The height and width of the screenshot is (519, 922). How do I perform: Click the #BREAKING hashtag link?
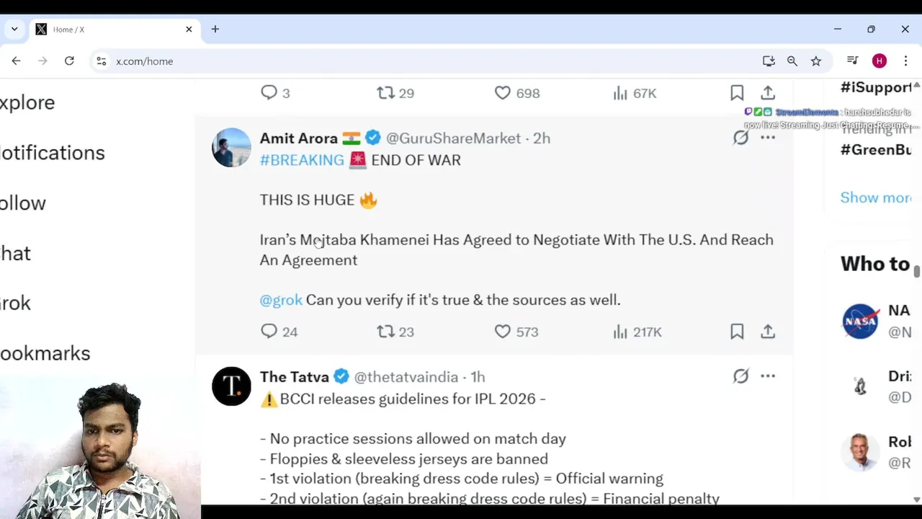coord(302,160)
